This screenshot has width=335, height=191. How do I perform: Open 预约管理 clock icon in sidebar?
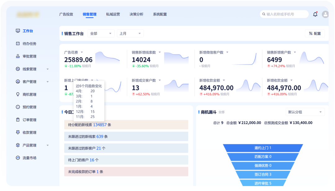click(x=18, y=107)
